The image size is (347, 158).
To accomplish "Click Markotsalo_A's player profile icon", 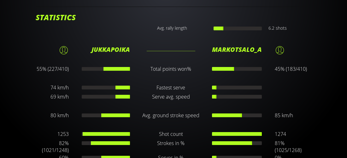I will pyautogui.click(x=279, y=50).
